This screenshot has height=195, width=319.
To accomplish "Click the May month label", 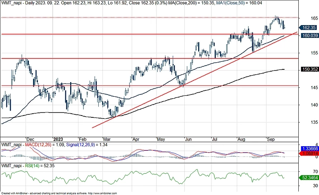I will click(161, 139).
